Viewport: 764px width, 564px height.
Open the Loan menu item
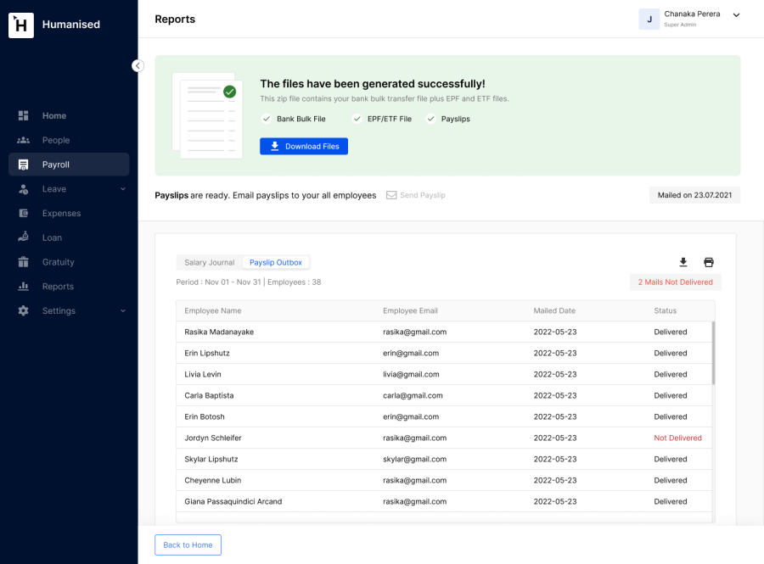pos(69,237)
